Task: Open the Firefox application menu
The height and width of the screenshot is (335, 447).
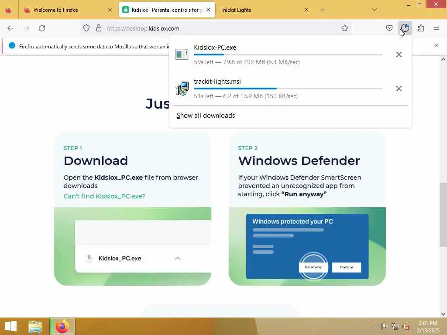Action: coord(437,28)
